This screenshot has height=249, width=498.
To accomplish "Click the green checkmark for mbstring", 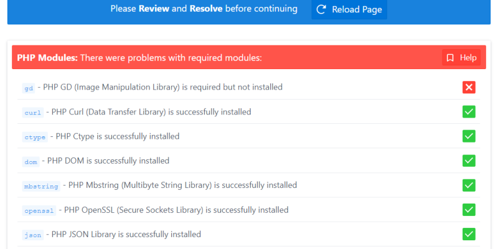I will [469, 185].
